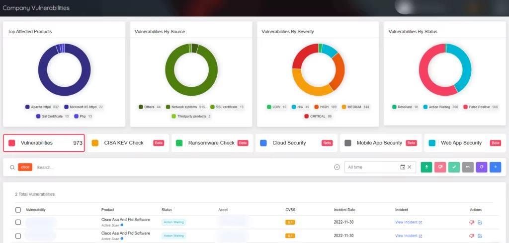The height and width of the screenshot is (243, 509).
Task: Open the CISA KEV Check tab
Action: pyautogui.click(x=128, y=143)
